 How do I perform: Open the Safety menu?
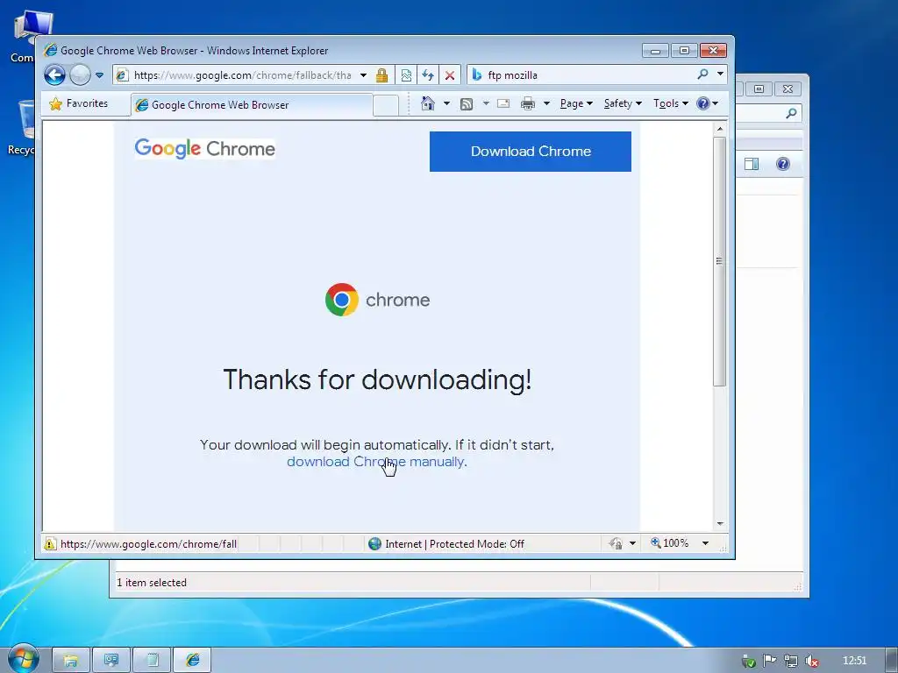(623, 103)
